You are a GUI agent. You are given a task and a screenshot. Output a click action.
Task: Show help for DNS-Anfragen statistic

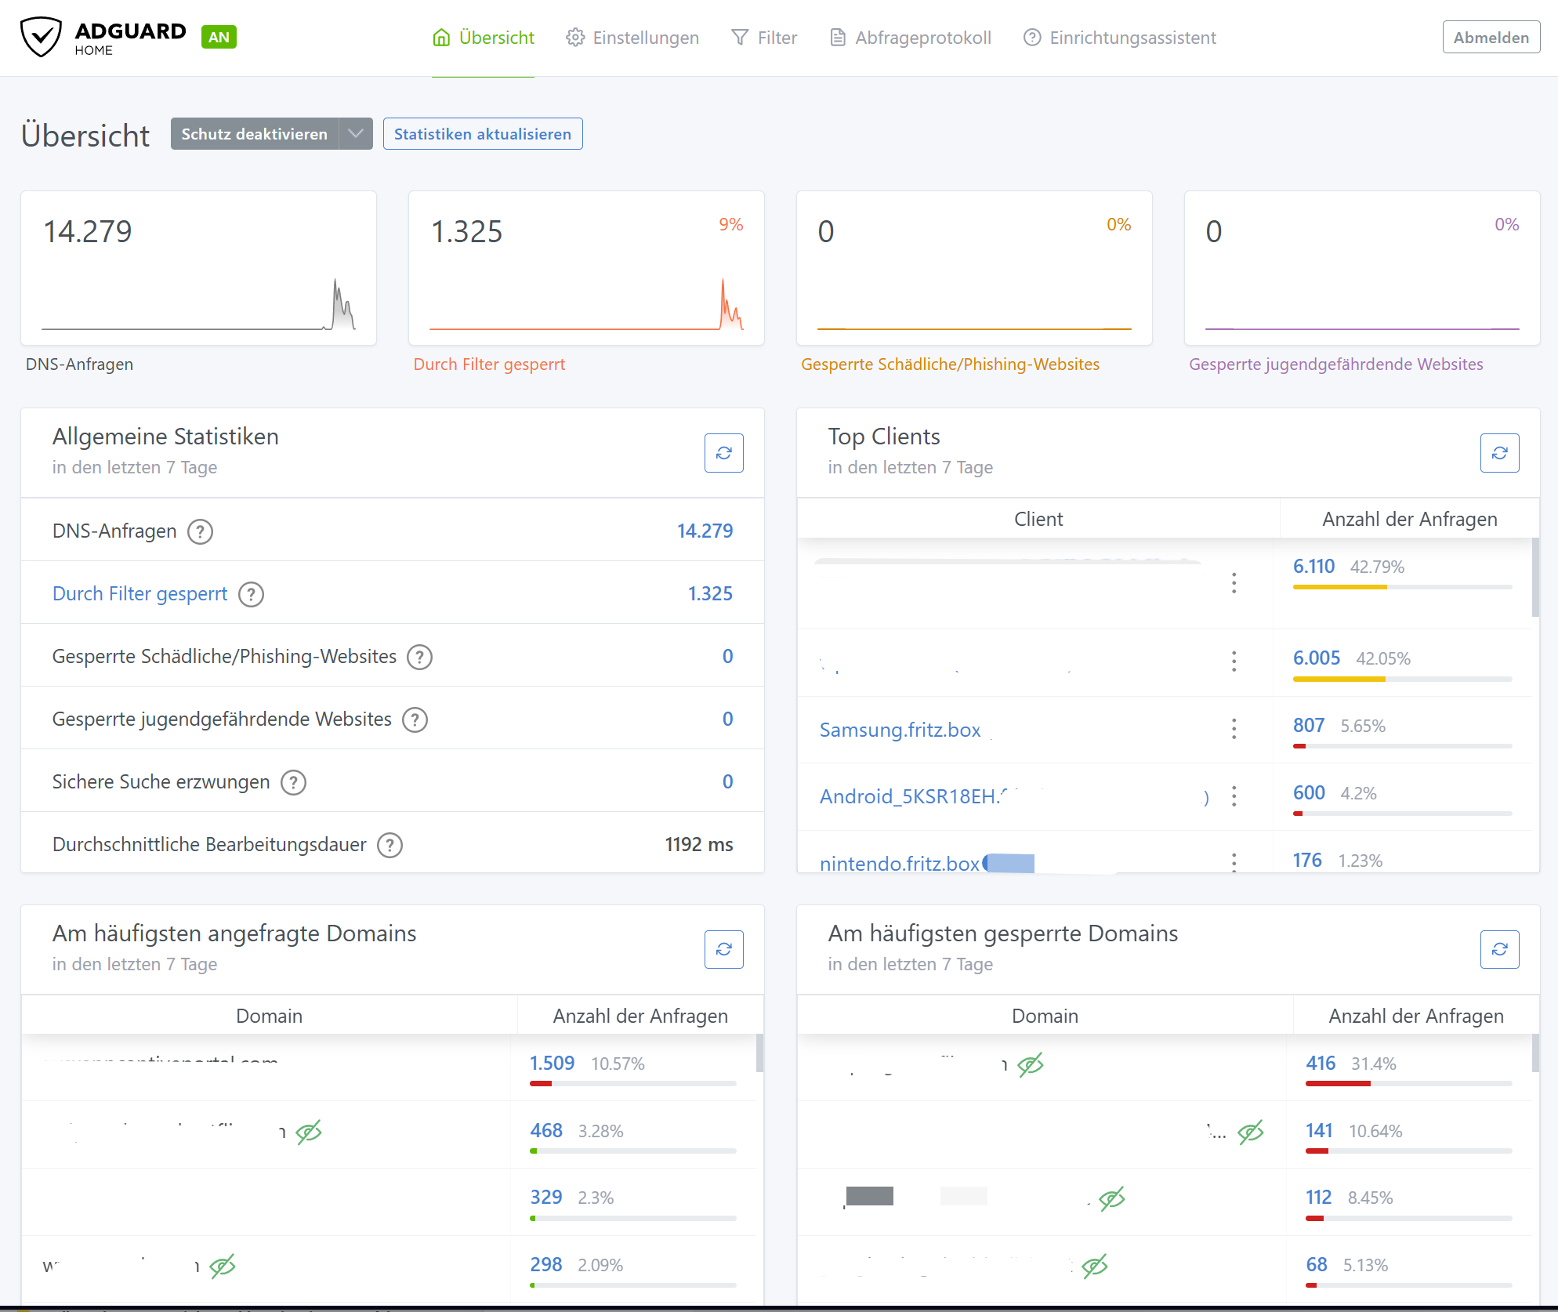[x=200, y=531]
